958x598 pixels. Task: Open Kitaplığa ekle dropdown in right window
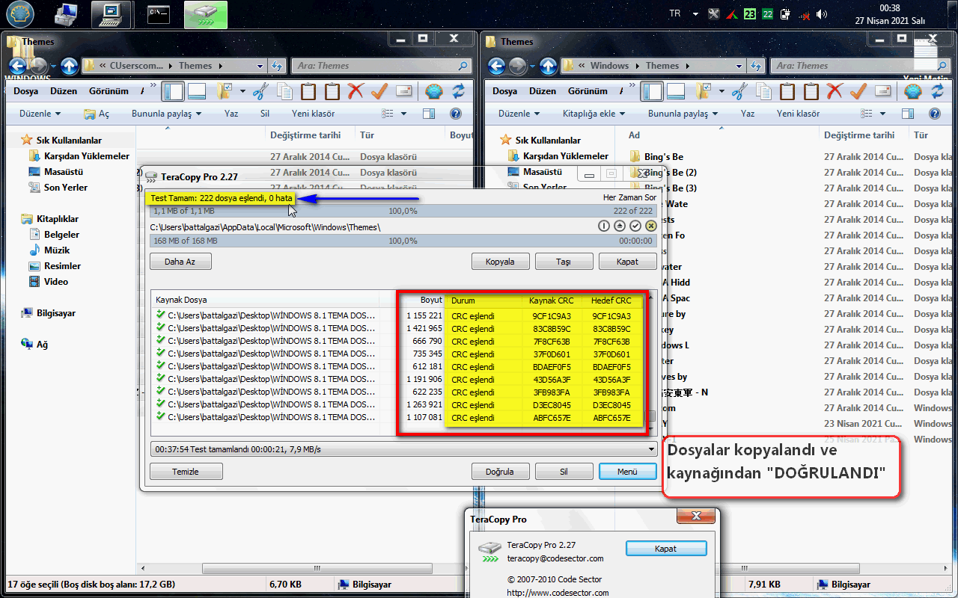594,114
